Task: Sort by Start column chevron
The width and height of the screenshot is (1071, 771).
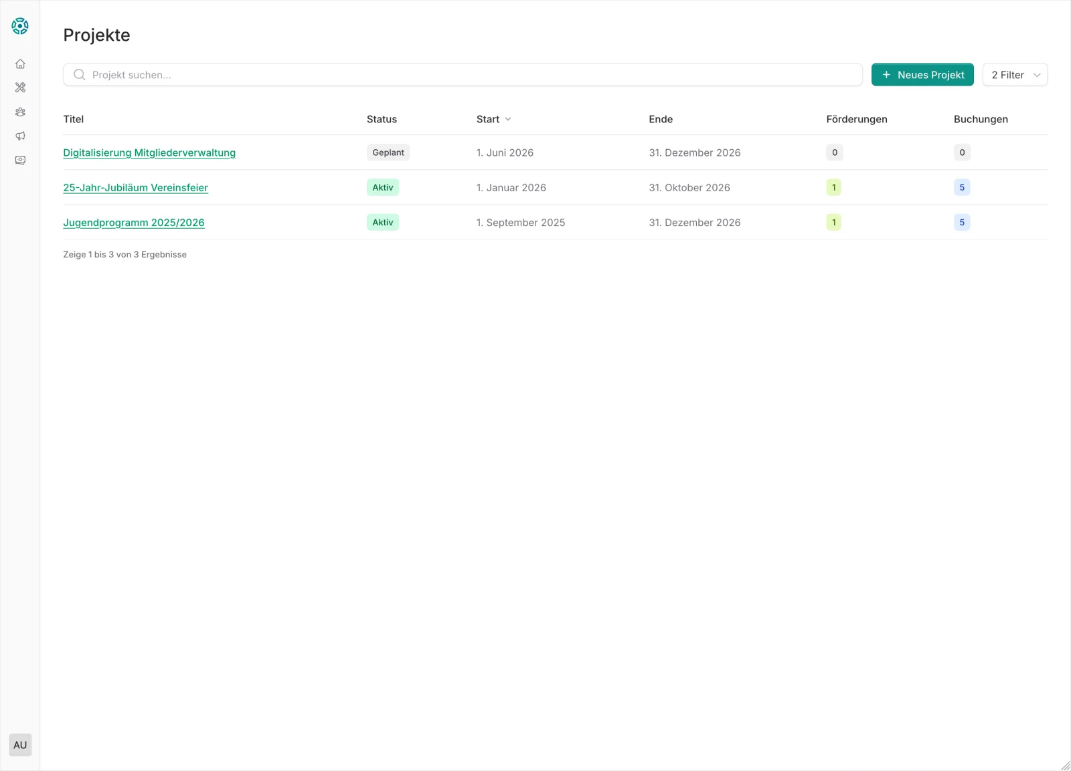Action: point(508,119)
